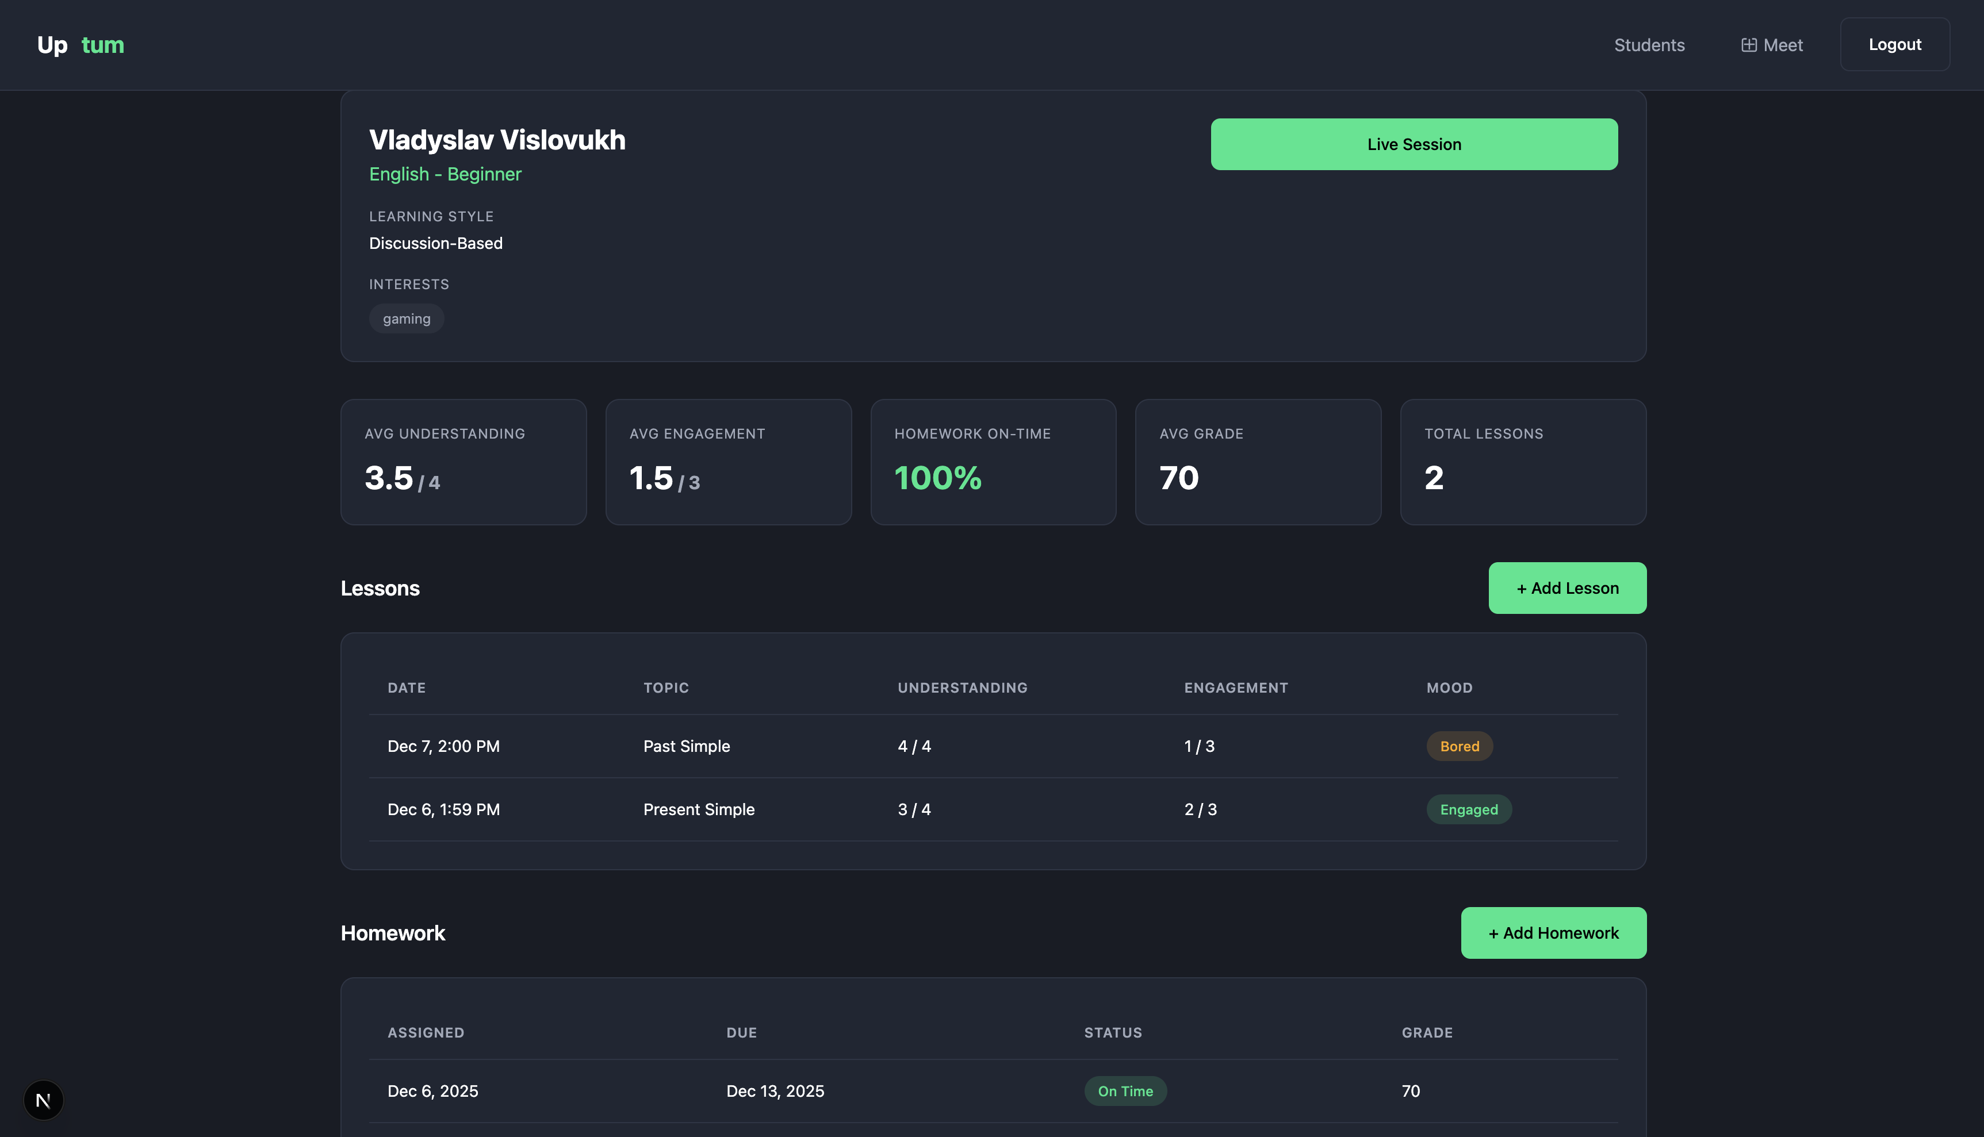Select the Avg Understanding stat card

(x=463, y=462)
